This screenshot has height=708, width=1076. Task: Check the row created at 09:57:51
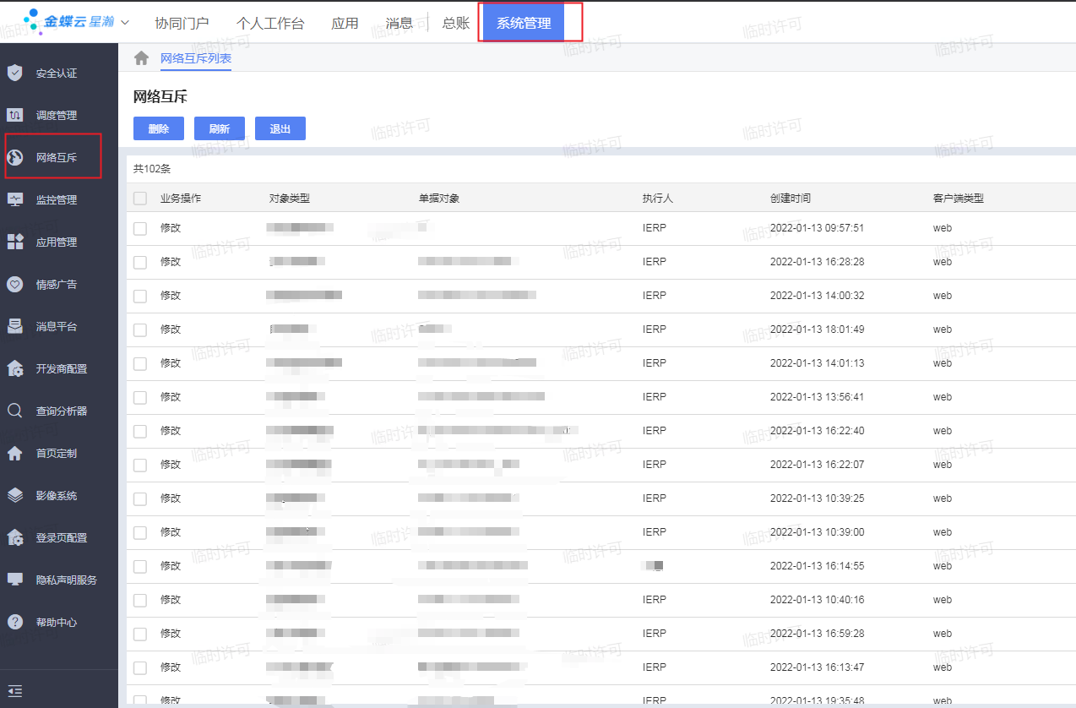140,228
